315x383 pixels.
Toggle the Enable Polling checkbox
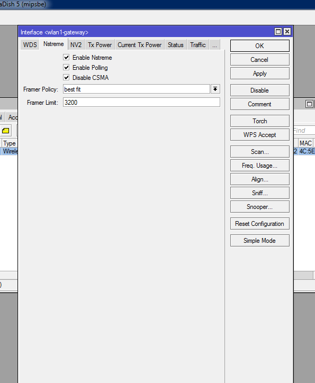click(x=66, y=67)
